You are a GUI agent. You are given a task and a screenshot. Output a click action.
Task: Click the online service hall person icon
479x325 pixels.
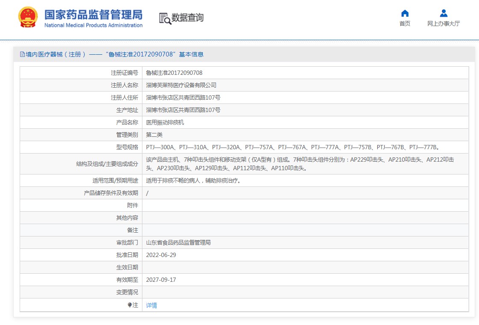coord(444,13)
